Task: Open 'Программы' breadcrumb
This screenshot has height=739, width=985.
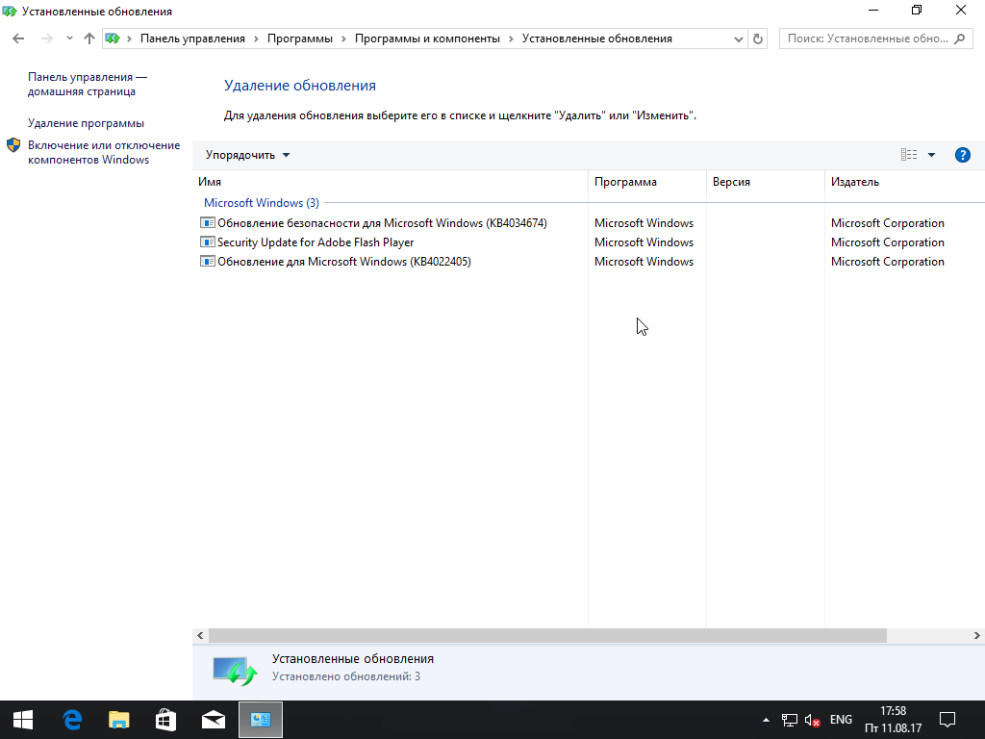Action: (300, 38)
